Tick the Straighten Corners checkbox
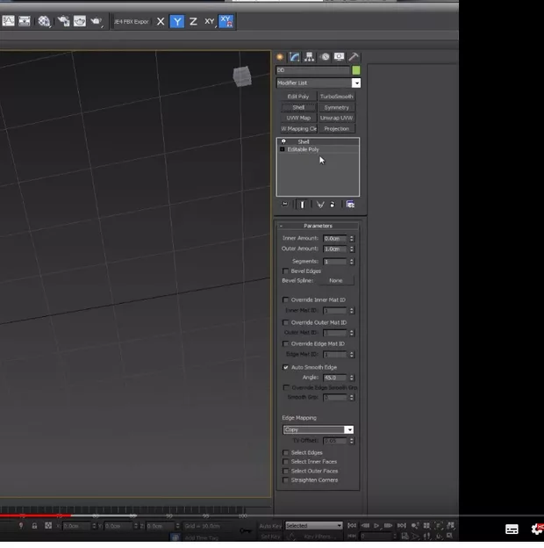The image size is (544, 548). pyautogui.click(x=286, y=480)
